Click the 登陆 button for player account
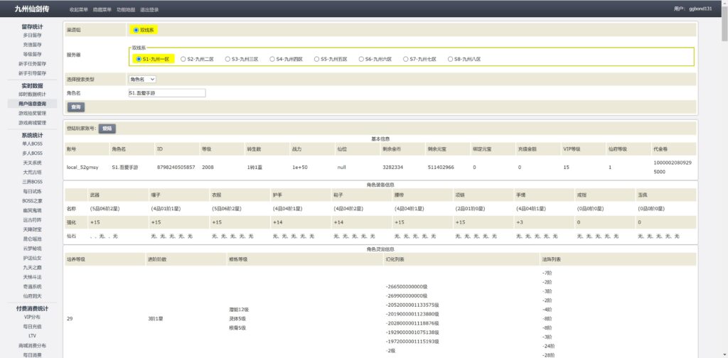The width and height of the screenshot is (728, 358). pyautogui.click(x=107, y=129)
